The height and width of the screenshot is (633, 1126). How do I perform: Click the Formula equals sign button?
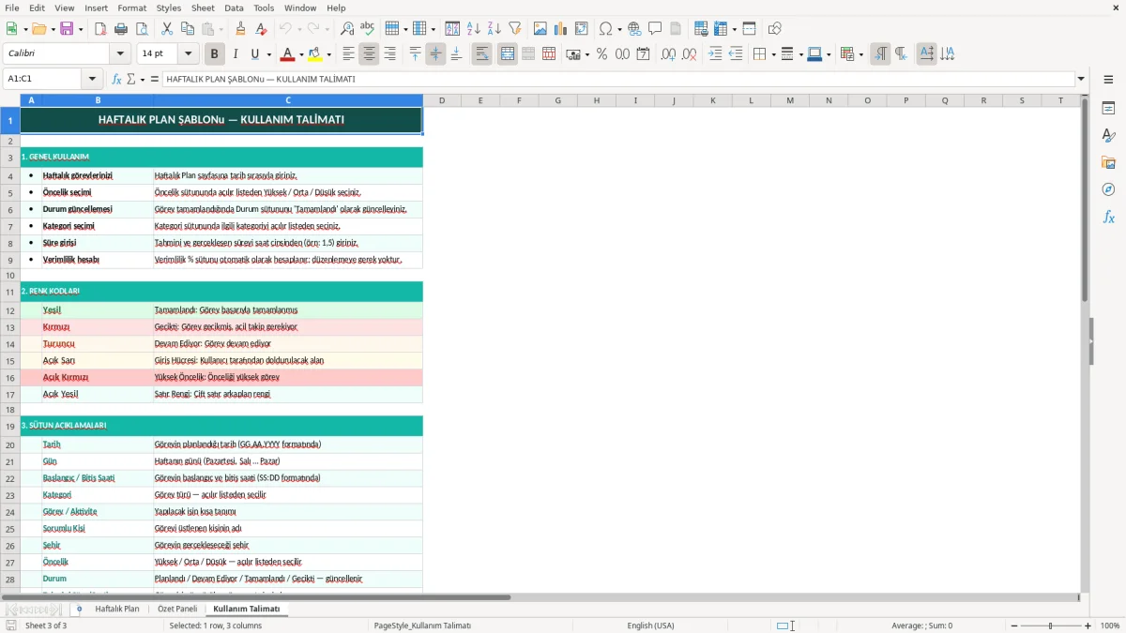point(155,79)
